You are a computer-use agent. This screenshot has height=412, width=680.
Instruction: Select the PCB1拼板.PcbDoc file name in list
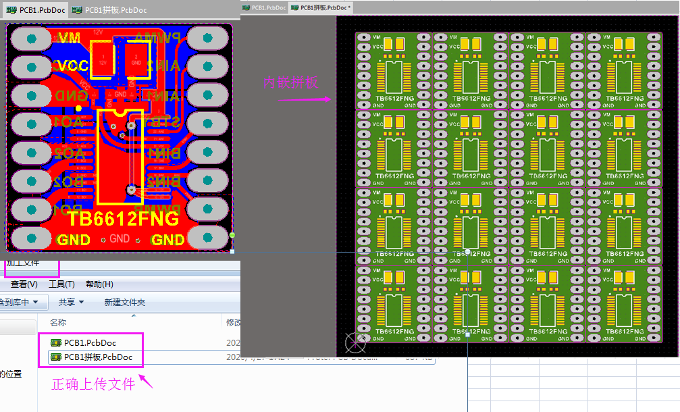pyautogui.click(x=98, y=357)
